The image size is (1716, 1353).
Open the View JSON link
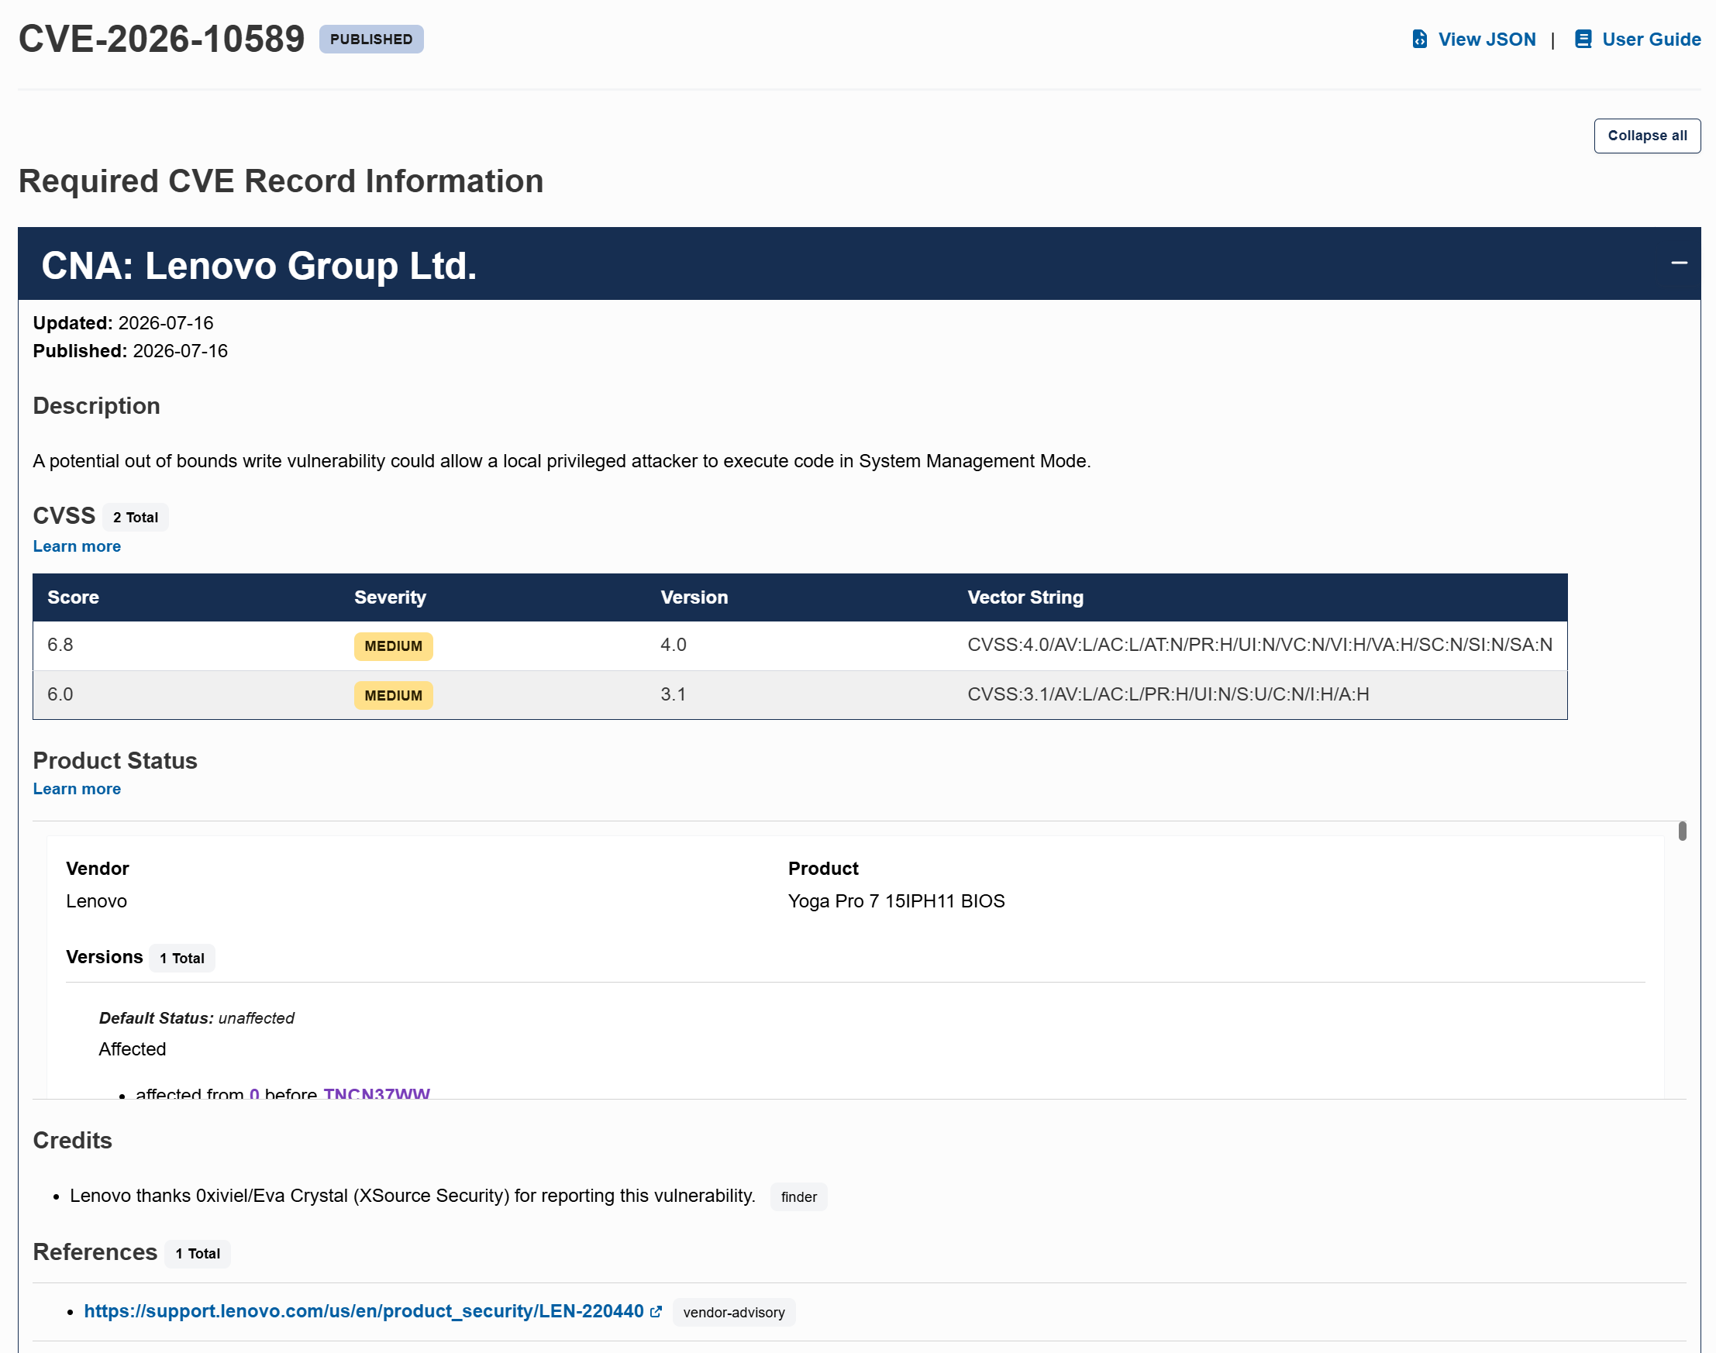coord(1487,39)
